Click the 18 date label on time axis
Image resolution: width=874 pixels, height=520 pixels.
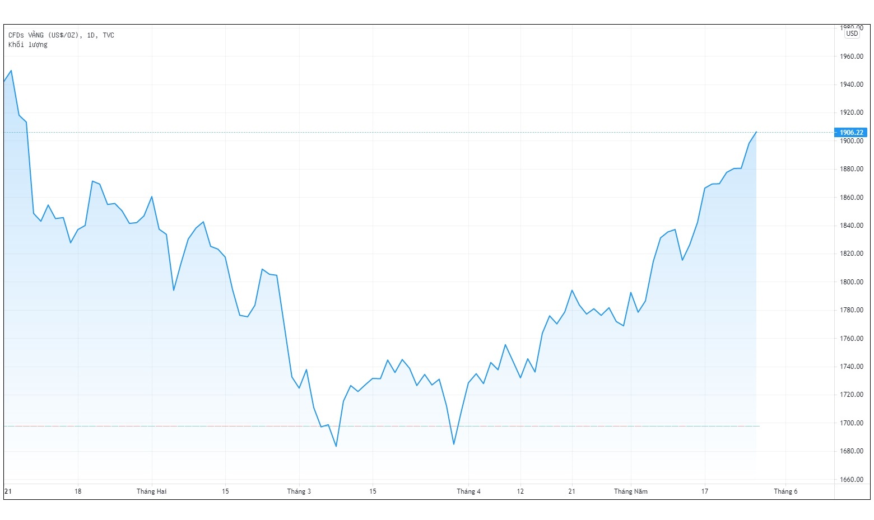coord(78,491)
